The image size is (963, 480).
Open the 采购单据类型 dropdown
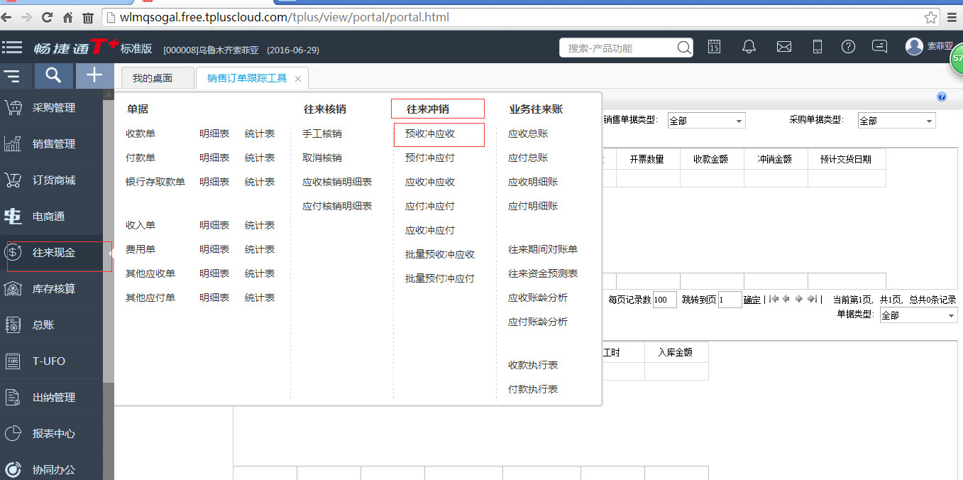click(896, 121)
